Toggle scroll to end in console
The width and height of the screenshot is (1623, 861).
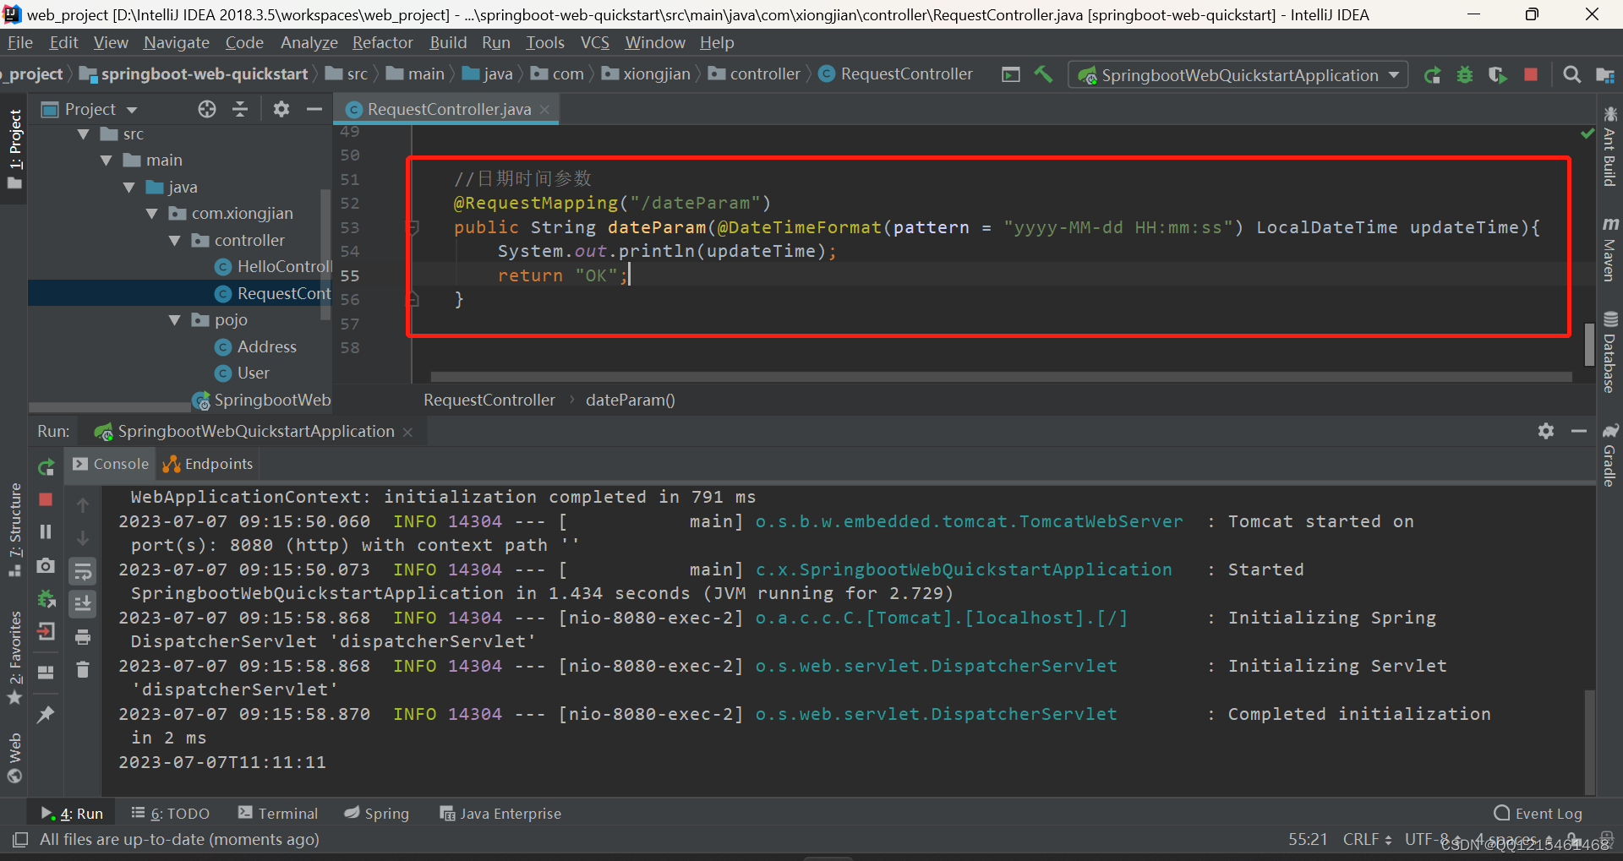[83, 604]
